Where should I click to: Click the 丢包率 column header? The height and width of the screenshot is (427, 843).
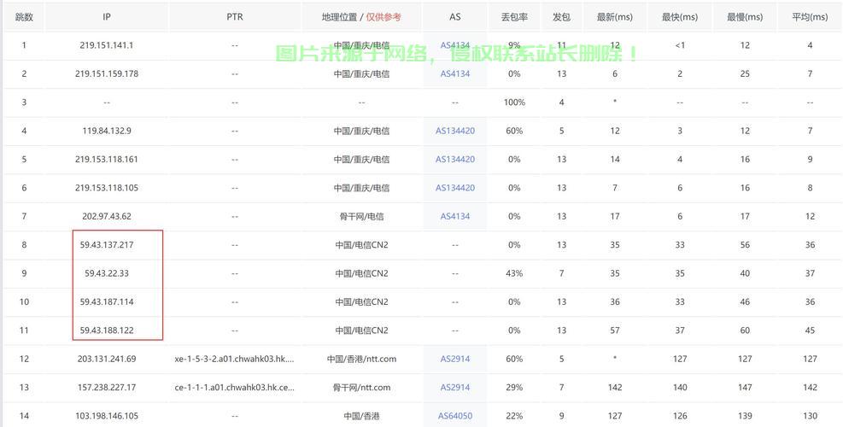point(514,17)
